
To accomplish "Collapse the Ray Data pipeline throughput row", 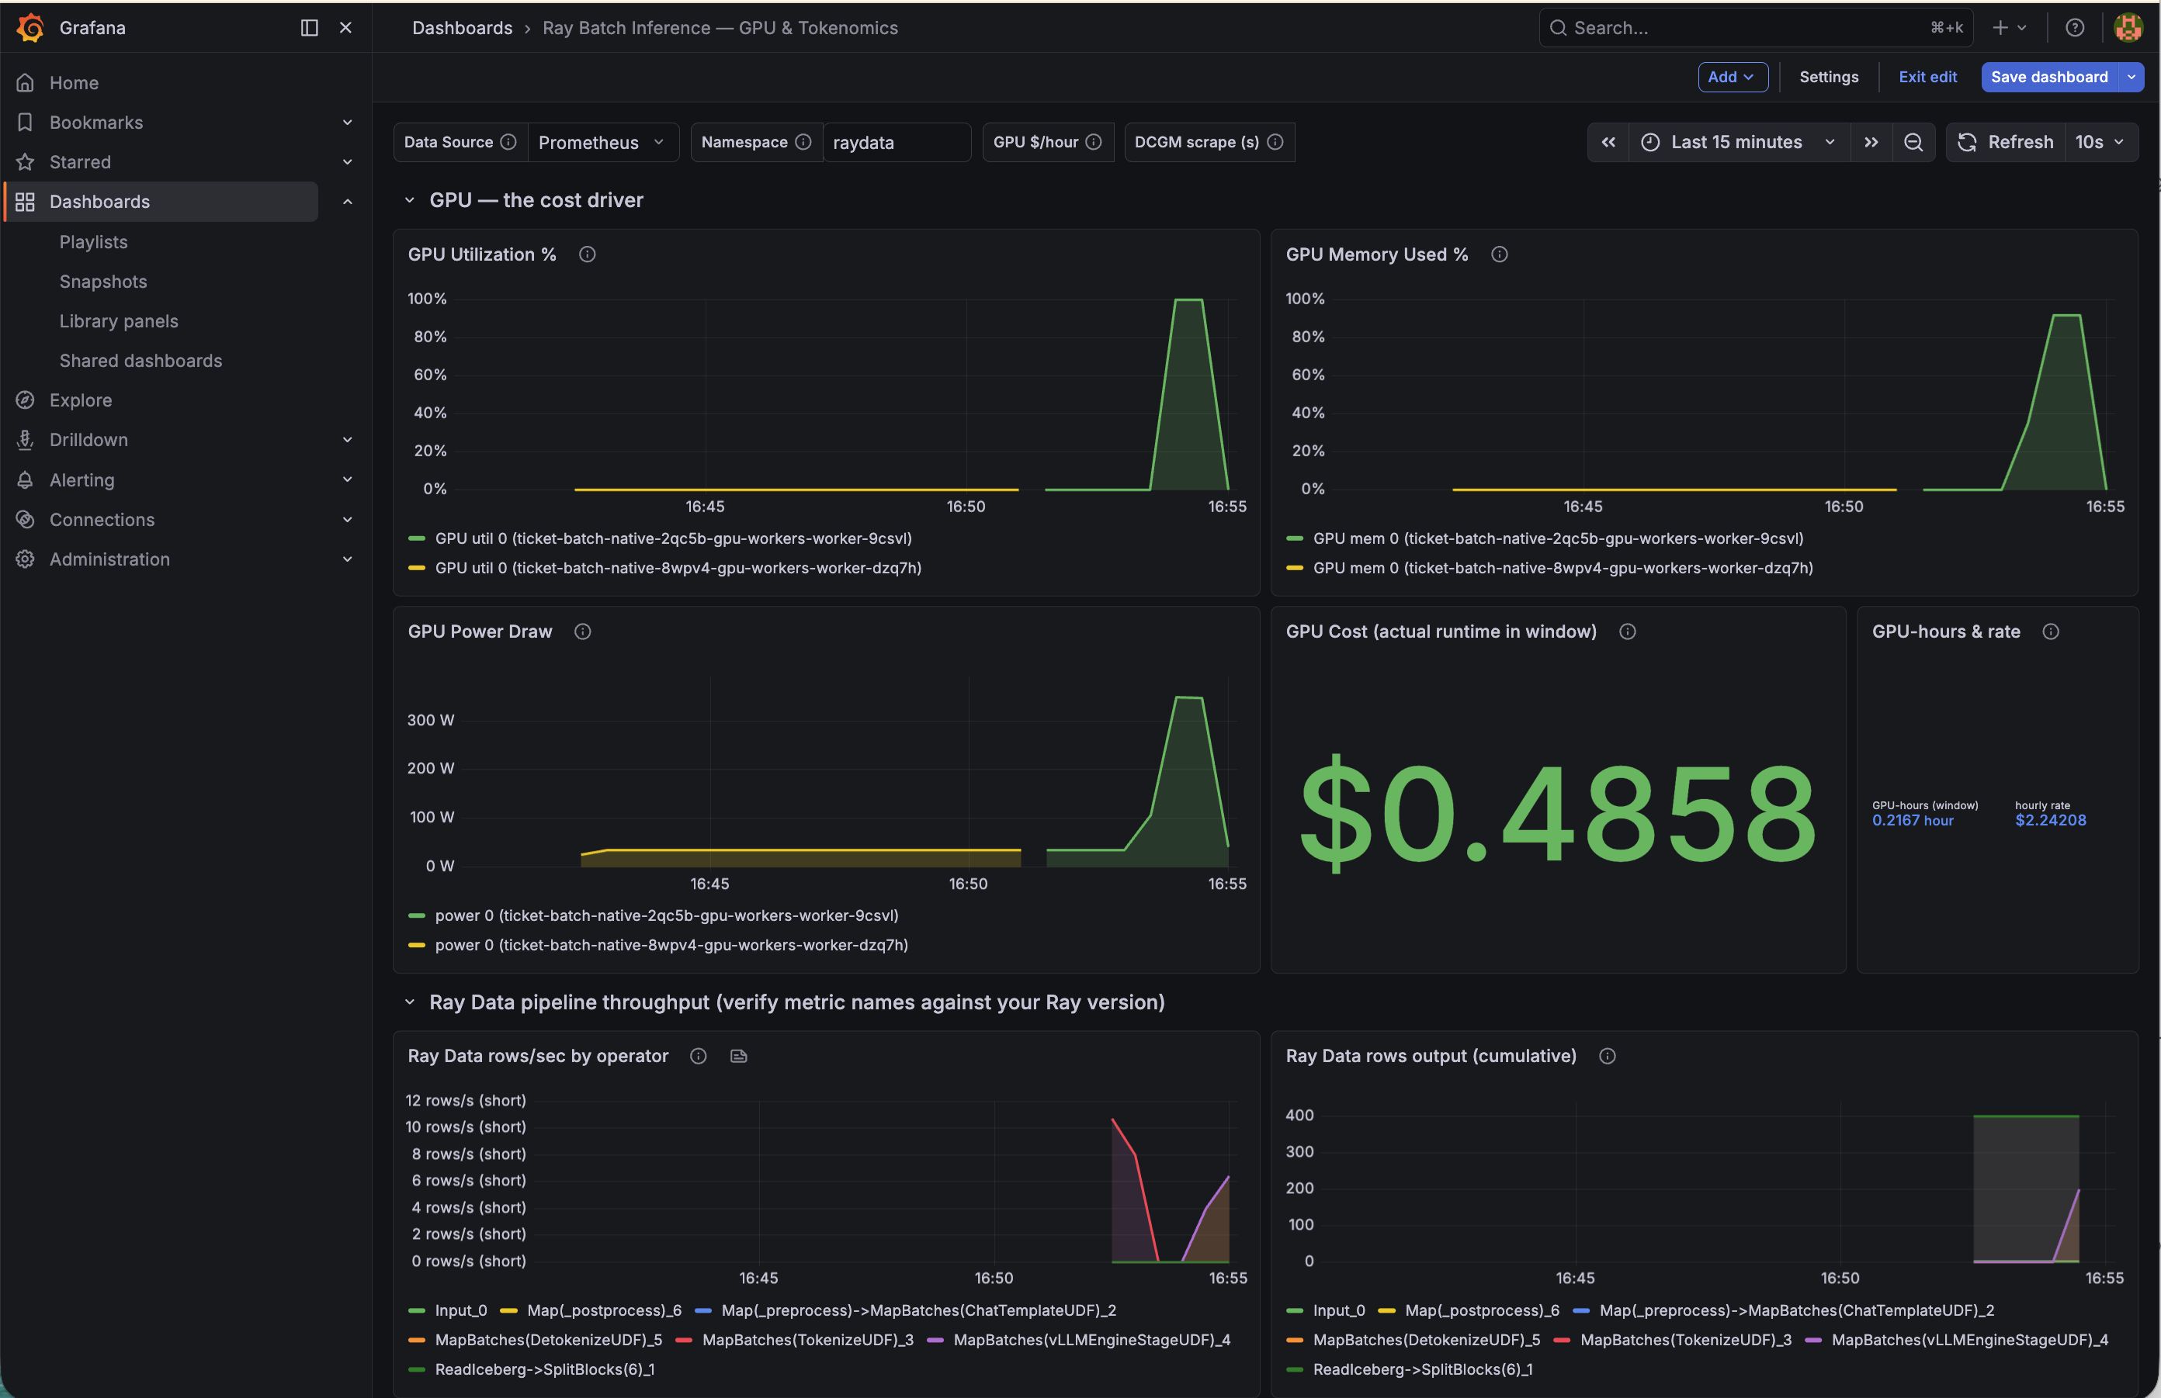I will click(411, 1002).
